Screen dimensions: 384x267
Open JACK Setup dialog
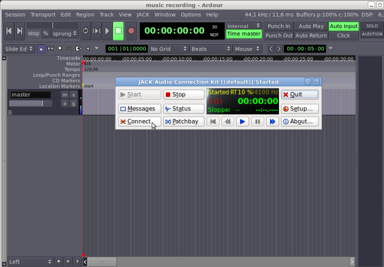click(x=300, y=109)
